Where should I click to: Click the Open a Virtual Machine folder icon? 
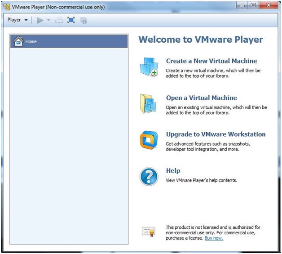148,103
